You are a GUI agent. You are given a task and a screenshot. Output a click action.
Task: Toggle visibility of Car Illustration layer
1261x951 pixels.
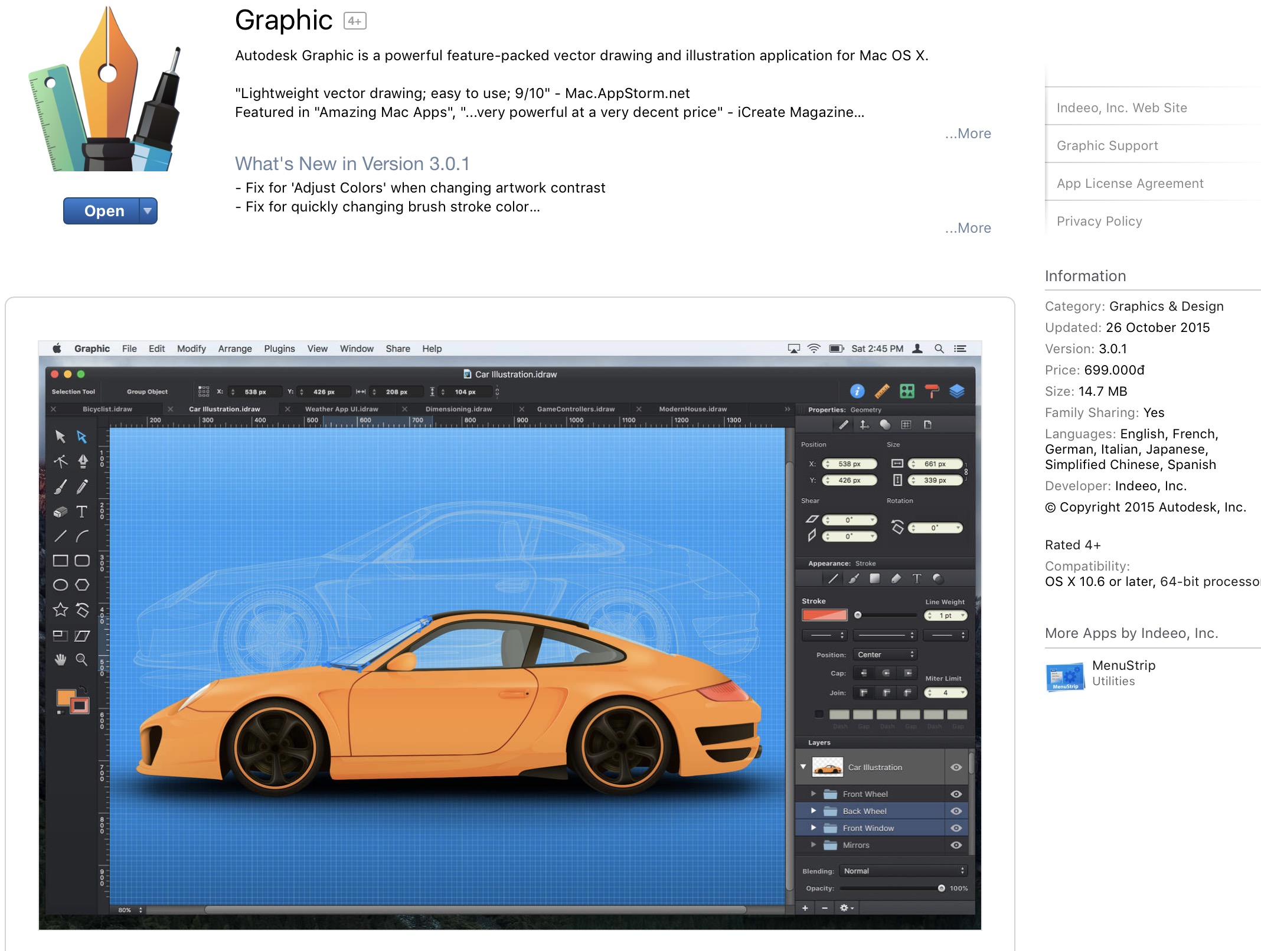(x=956, y=767)
